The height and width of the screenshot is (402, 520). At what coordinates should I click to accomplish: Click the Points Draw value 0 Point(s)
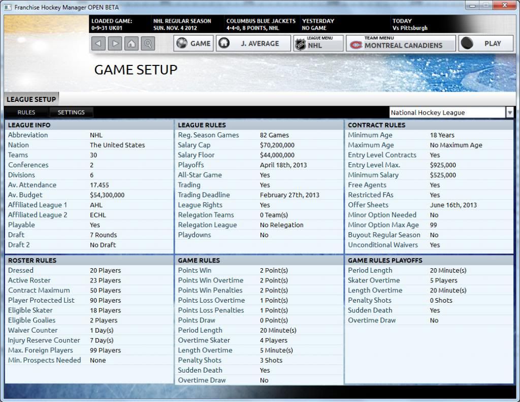274,320
